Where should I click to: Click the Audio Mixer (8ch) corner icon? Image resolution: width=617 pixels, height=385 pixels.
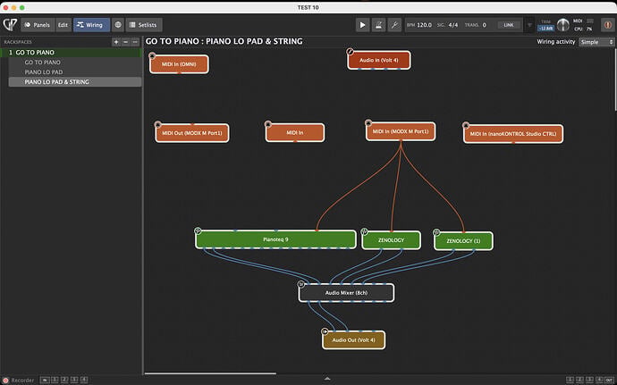301,284
